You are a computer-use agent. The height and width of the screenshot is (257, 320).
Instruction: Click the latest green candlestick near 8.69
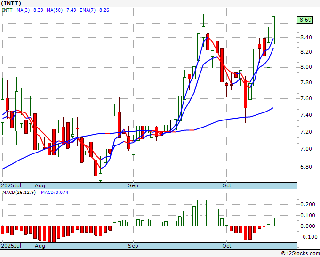(x=273, y=30)
